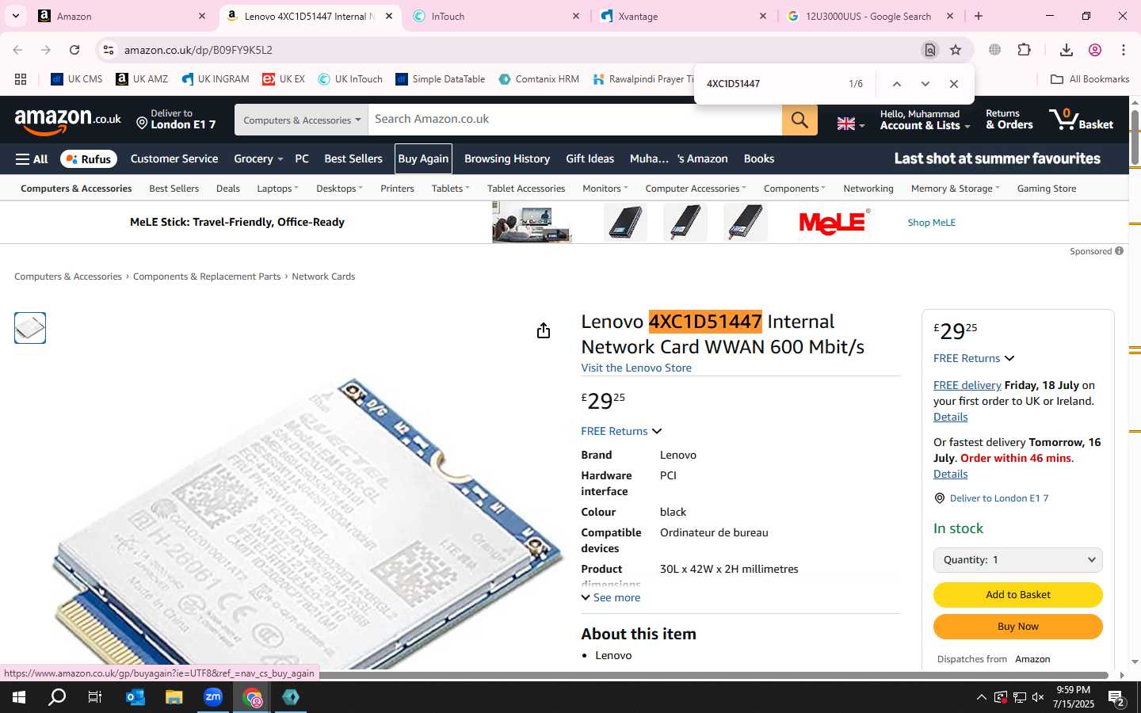The width and height of the screenshot is (1141, 713).
Task: Click FREE delivery link
Action: click(x=967, y=386)
